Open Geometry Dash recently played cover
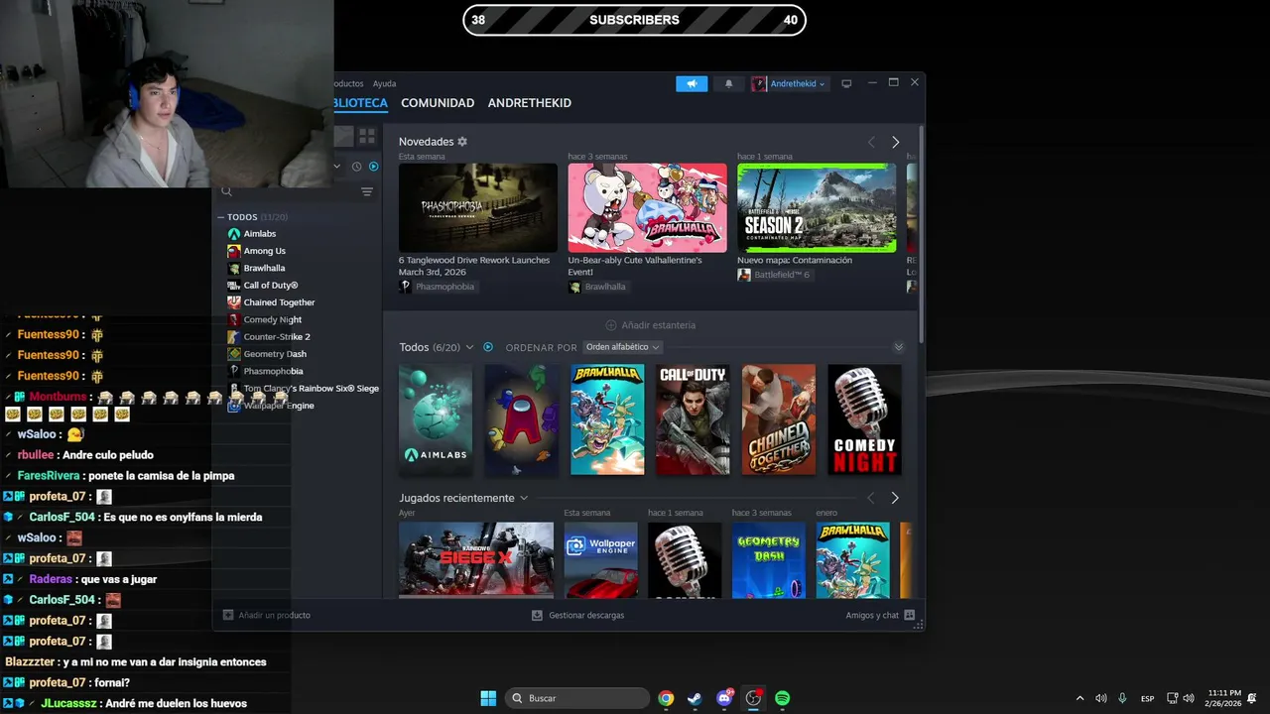 [769, 560]
